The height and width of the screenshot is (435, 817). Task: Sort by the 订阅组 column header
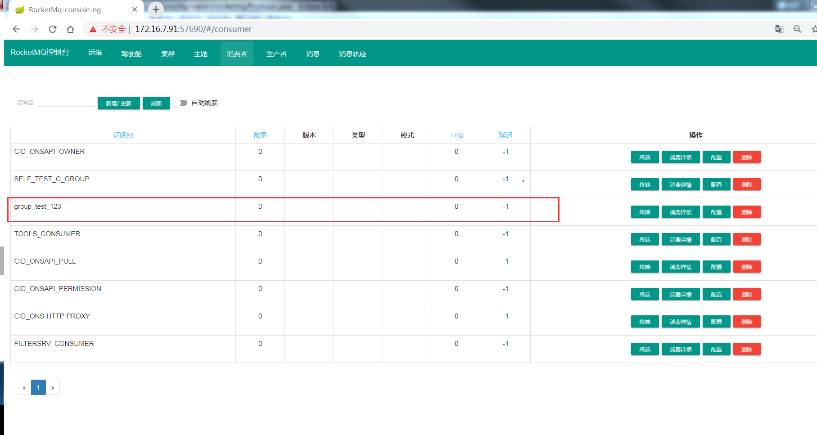[x=123, y=135]
